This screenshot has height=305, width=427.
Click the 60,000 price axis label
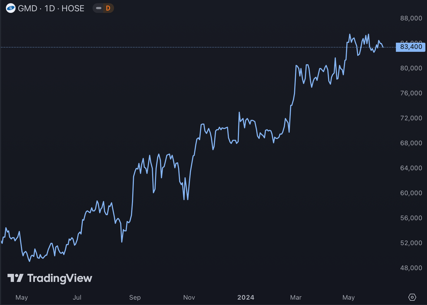point(411,193)
